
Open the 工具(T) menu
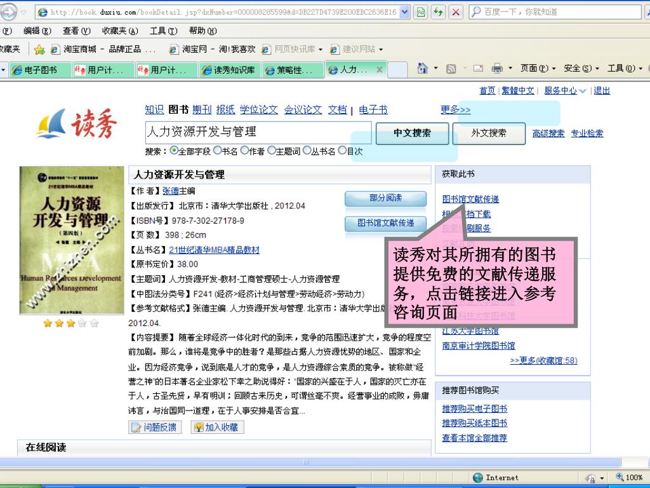point(163,30)
